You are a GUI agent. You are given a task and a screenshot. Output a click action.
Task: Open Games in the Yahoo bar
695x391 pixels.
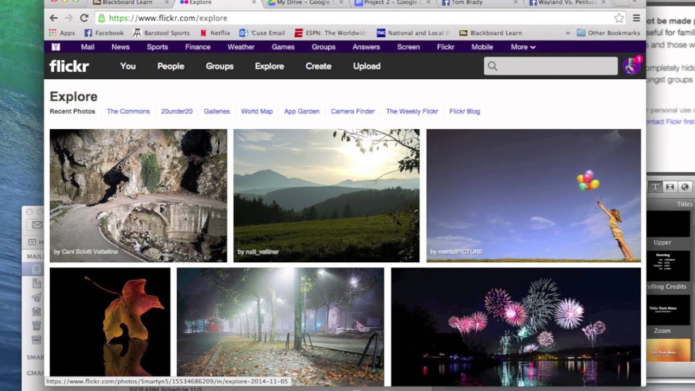tap(283, 47)
